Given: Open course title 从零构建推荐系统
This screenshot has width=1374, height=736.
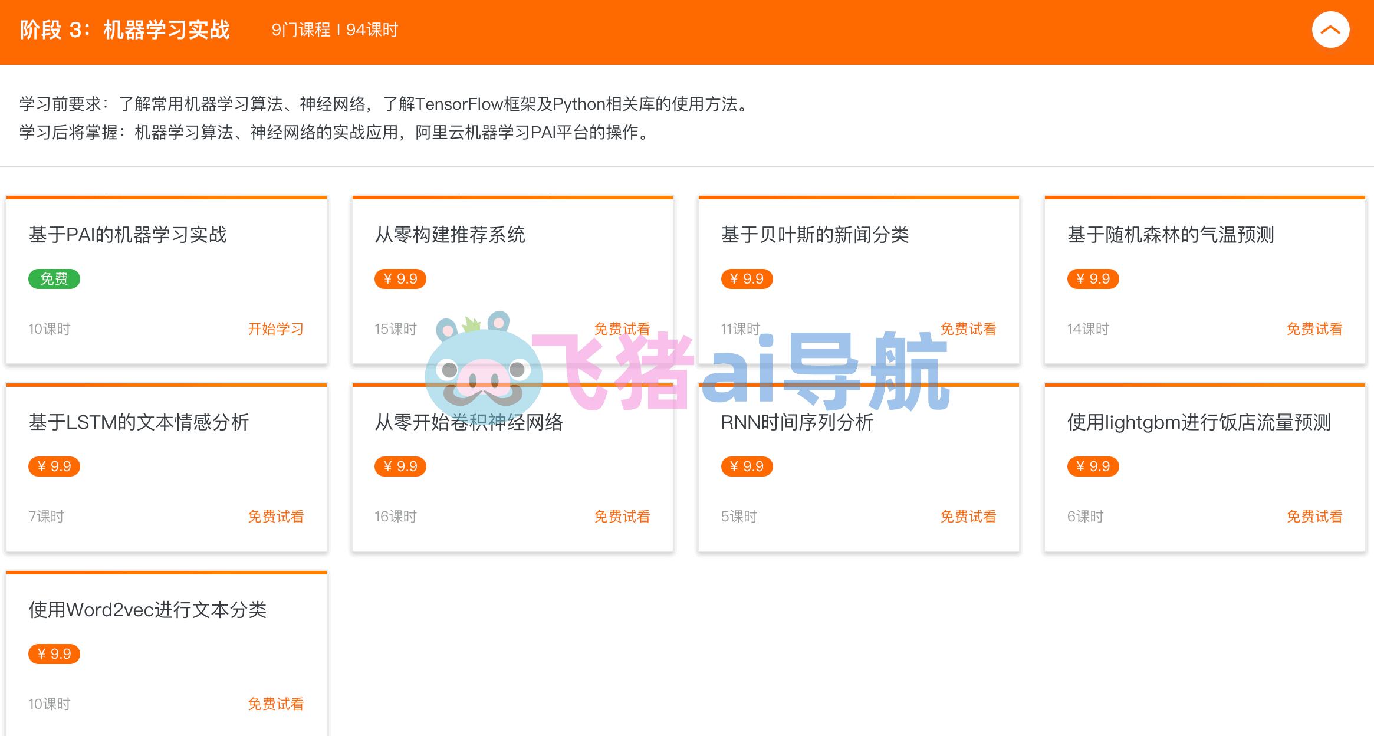Looking at the screenshot, I should [450, 235].
